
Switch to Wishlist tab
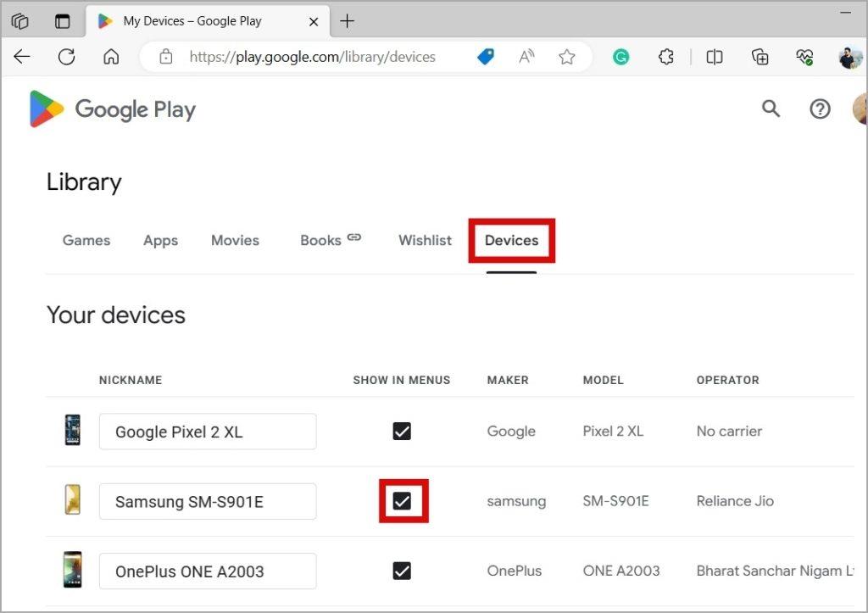[426, 240]
